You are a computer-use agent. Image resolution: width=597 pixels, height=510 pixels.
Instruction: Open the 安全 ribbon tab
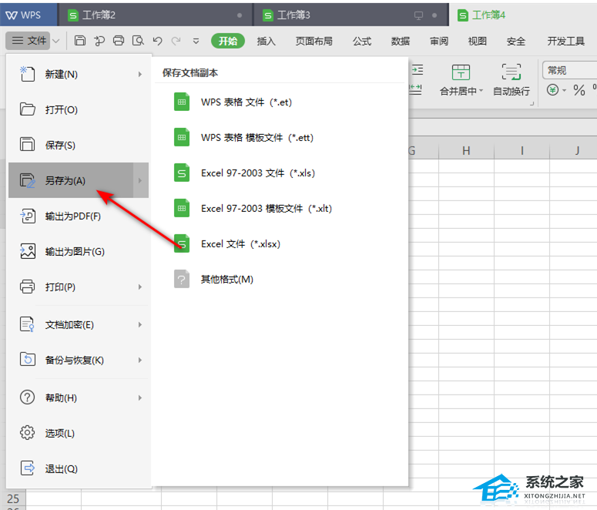click(516, 41)
